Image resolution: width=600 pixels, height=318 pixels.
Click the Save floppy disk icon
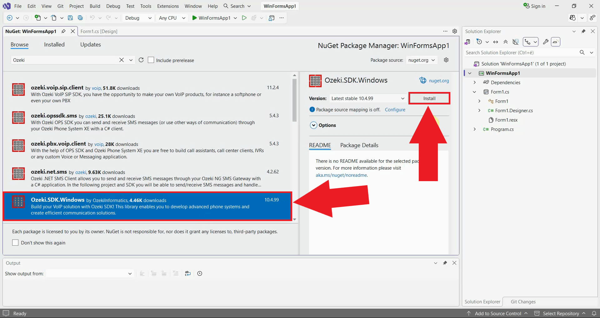point(70,18)
